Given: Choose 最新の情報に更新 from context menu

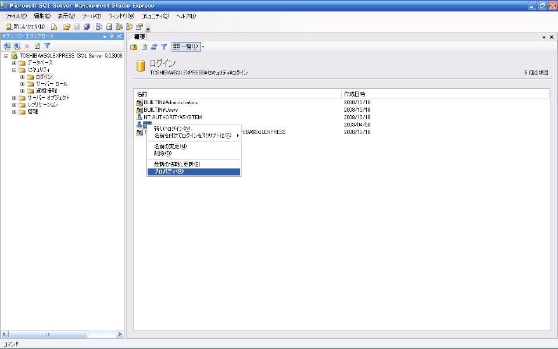Looking at the screenshot, I should pyautogui.click(x=194, y=164).
